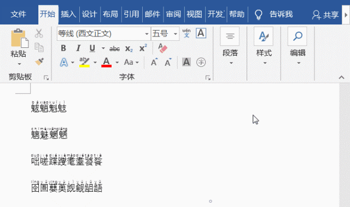Click the Phonetic Guide (wén) icon

tap(186, 33)
